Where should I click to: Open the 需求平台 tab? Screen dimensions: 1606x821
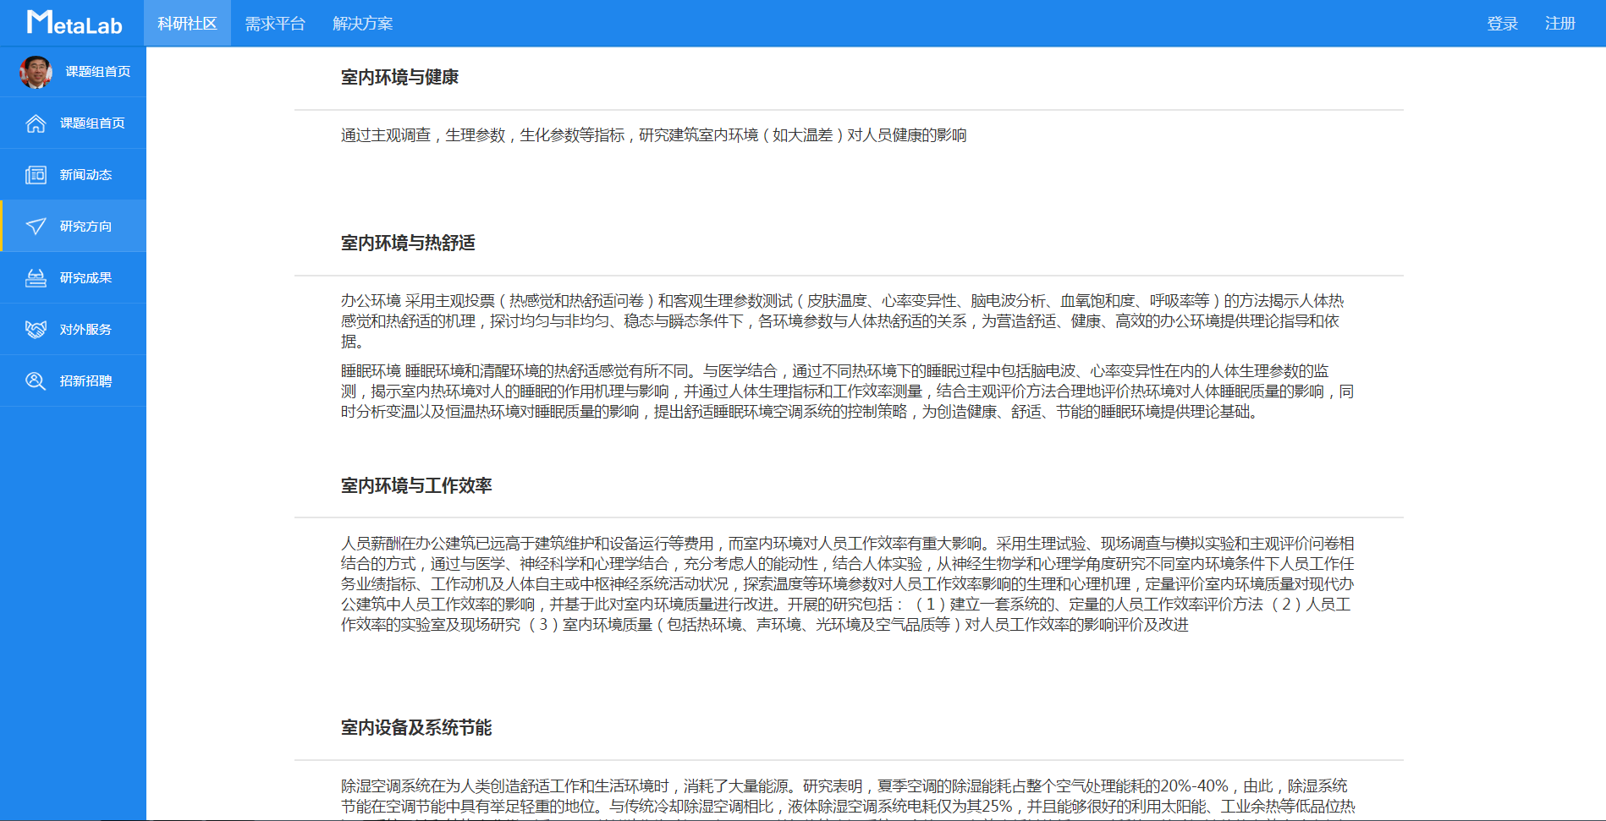click(x=275, y=24)
